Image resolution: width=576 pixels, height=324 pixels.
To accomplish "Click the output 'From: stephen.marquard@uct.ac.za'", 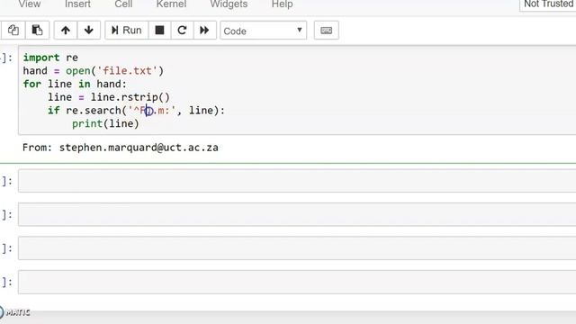I will [120, 148].
